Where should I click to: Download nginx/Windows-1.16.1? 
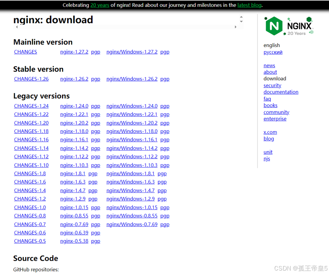pos(132,140)
